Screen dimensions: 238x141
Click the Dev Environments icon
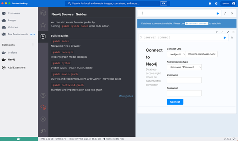pyautogui.click(x=4, y=34)
